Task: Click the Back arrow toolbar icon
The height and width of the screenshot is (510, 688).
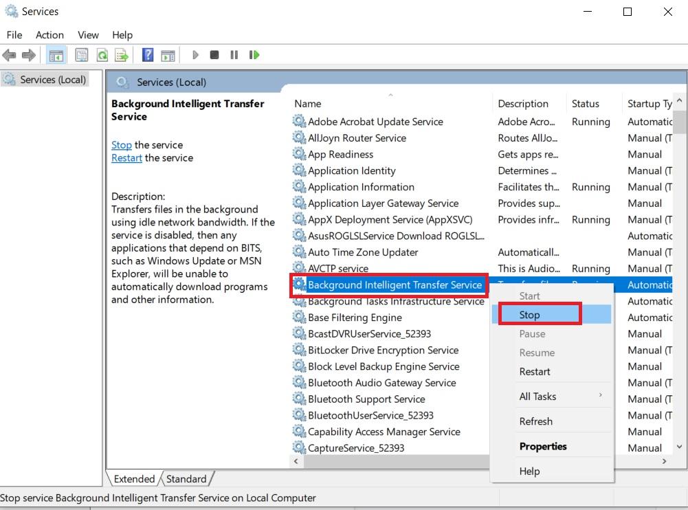Action: (9, 55)
